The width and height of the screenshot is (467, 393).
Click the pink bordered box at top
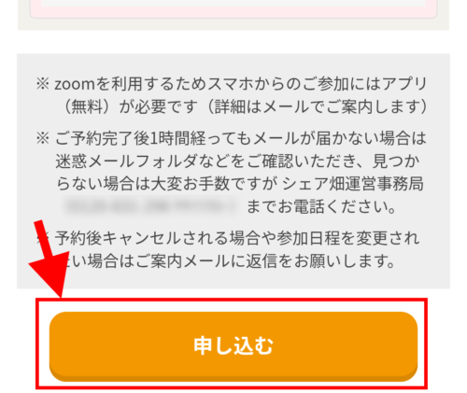tap(233, 9)
